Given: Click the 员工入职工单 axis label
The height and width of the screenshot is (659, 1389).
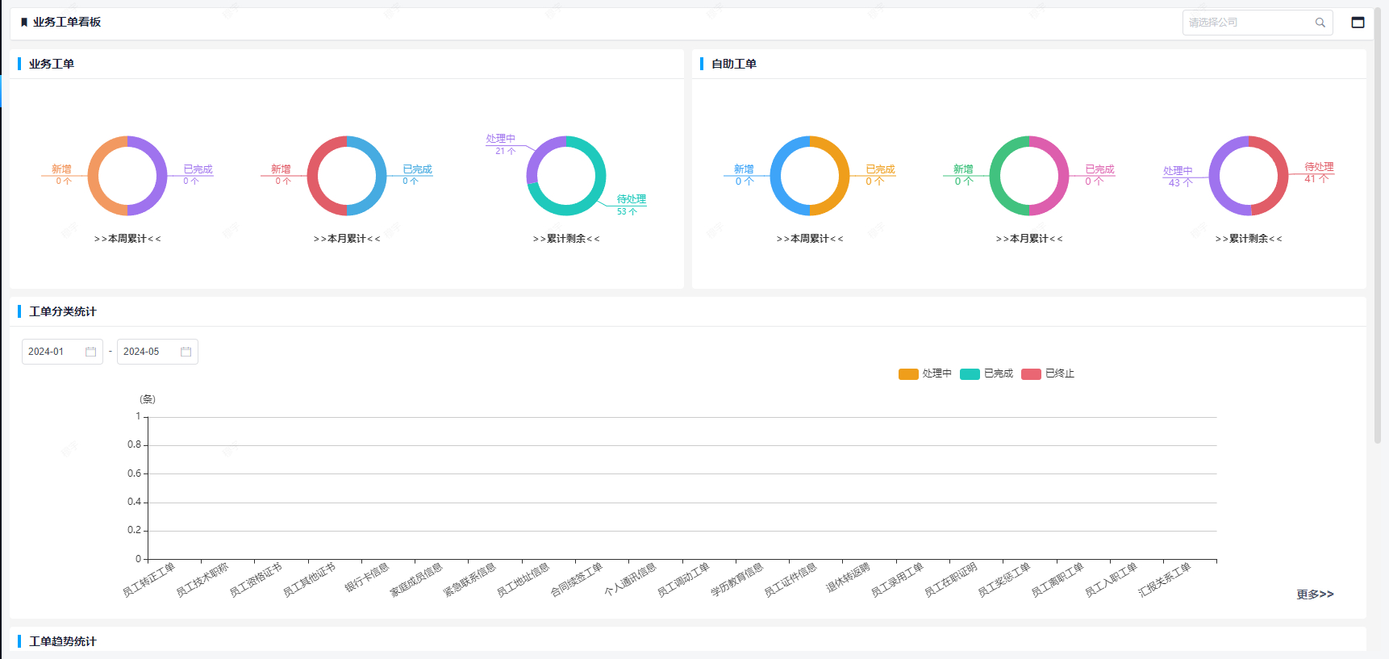Looking at the screenshot, I should [1111, 580].
